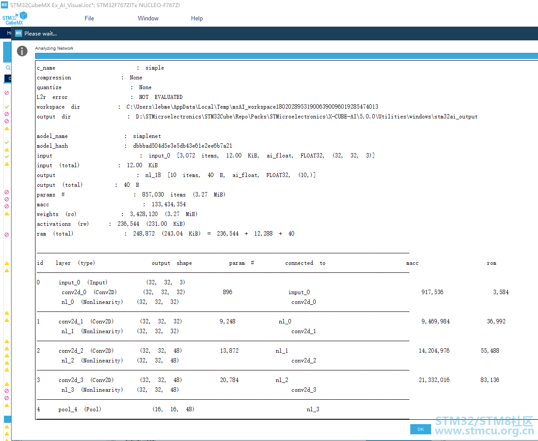Click the nl_0 (Nonlinearity) layer name
Image resolution: width=538 pixels, height=441 pixels.
92,302
